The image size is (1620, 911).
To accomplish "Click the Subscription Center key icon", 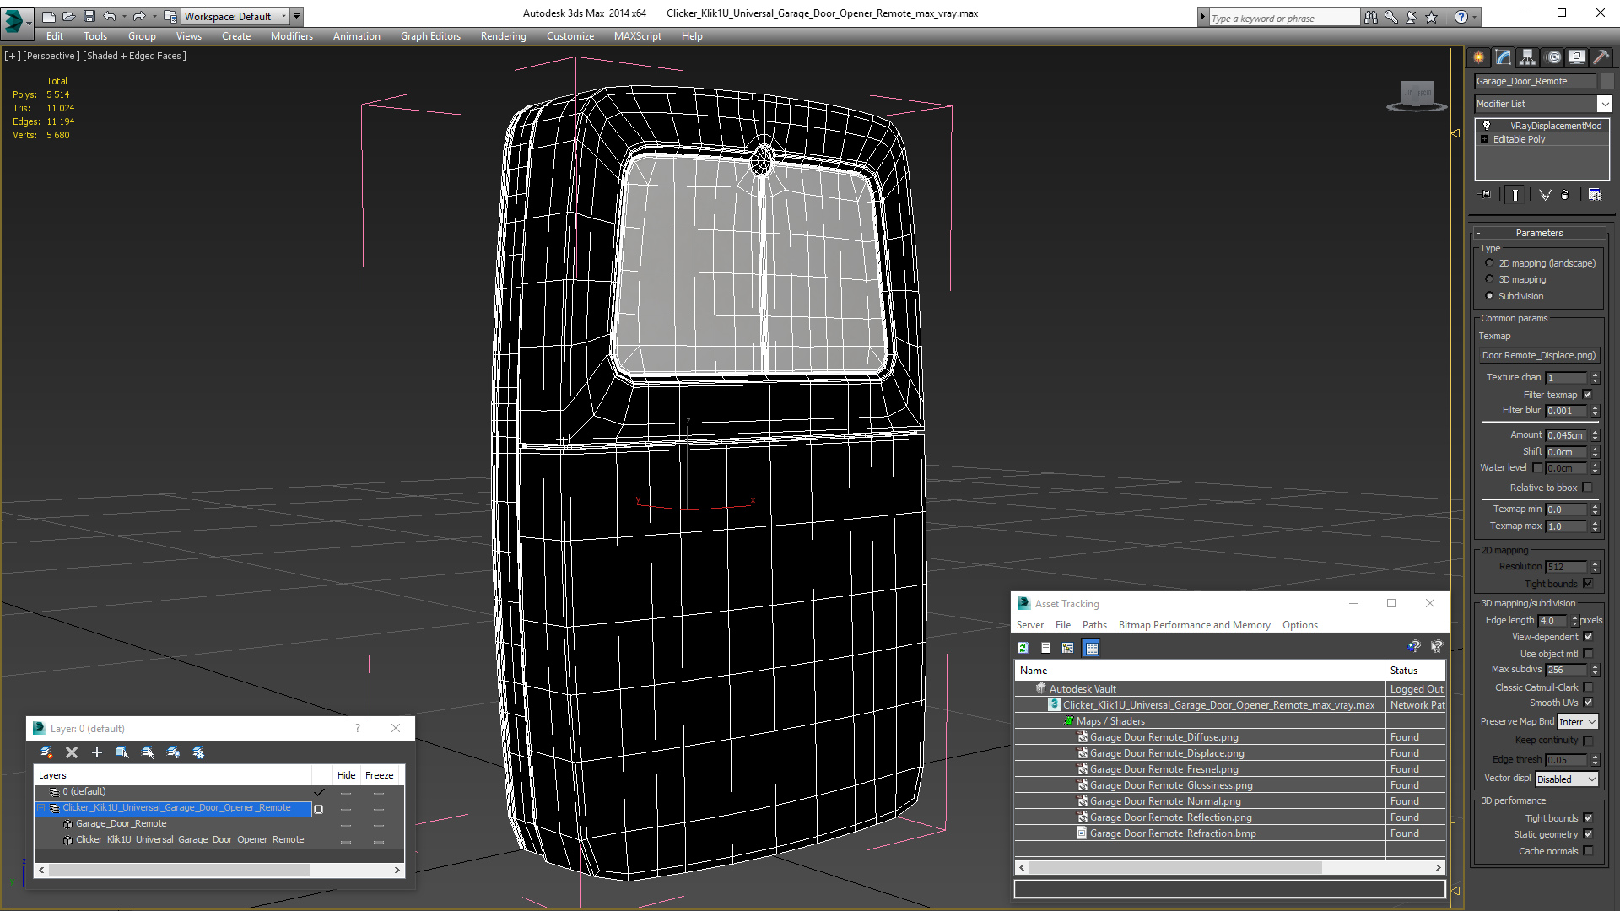I will point(1391,17).
